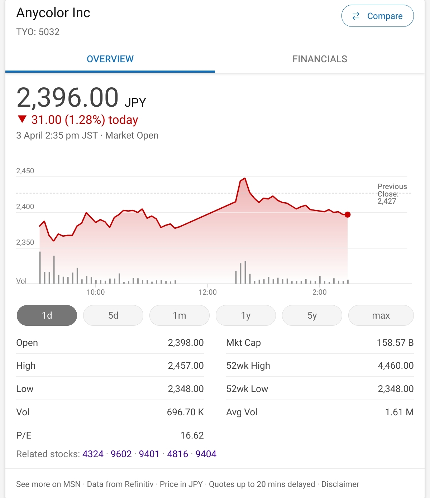The height and width of the screenshot is (498, 430).
Task: Click the 12:00 time axis label
Action: click(207, 292)
